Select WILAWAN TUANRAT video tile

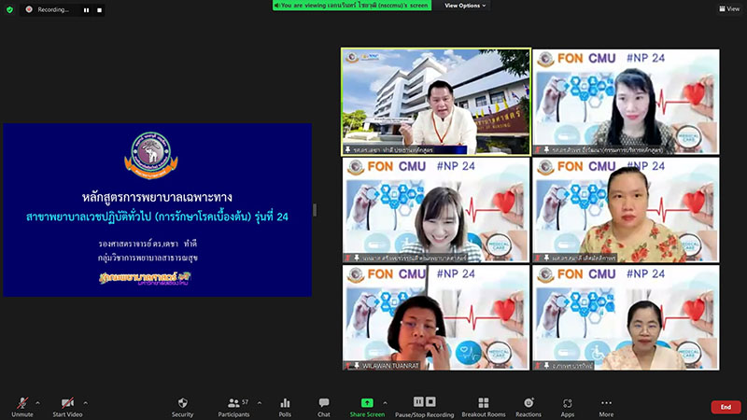coord(435,317)
